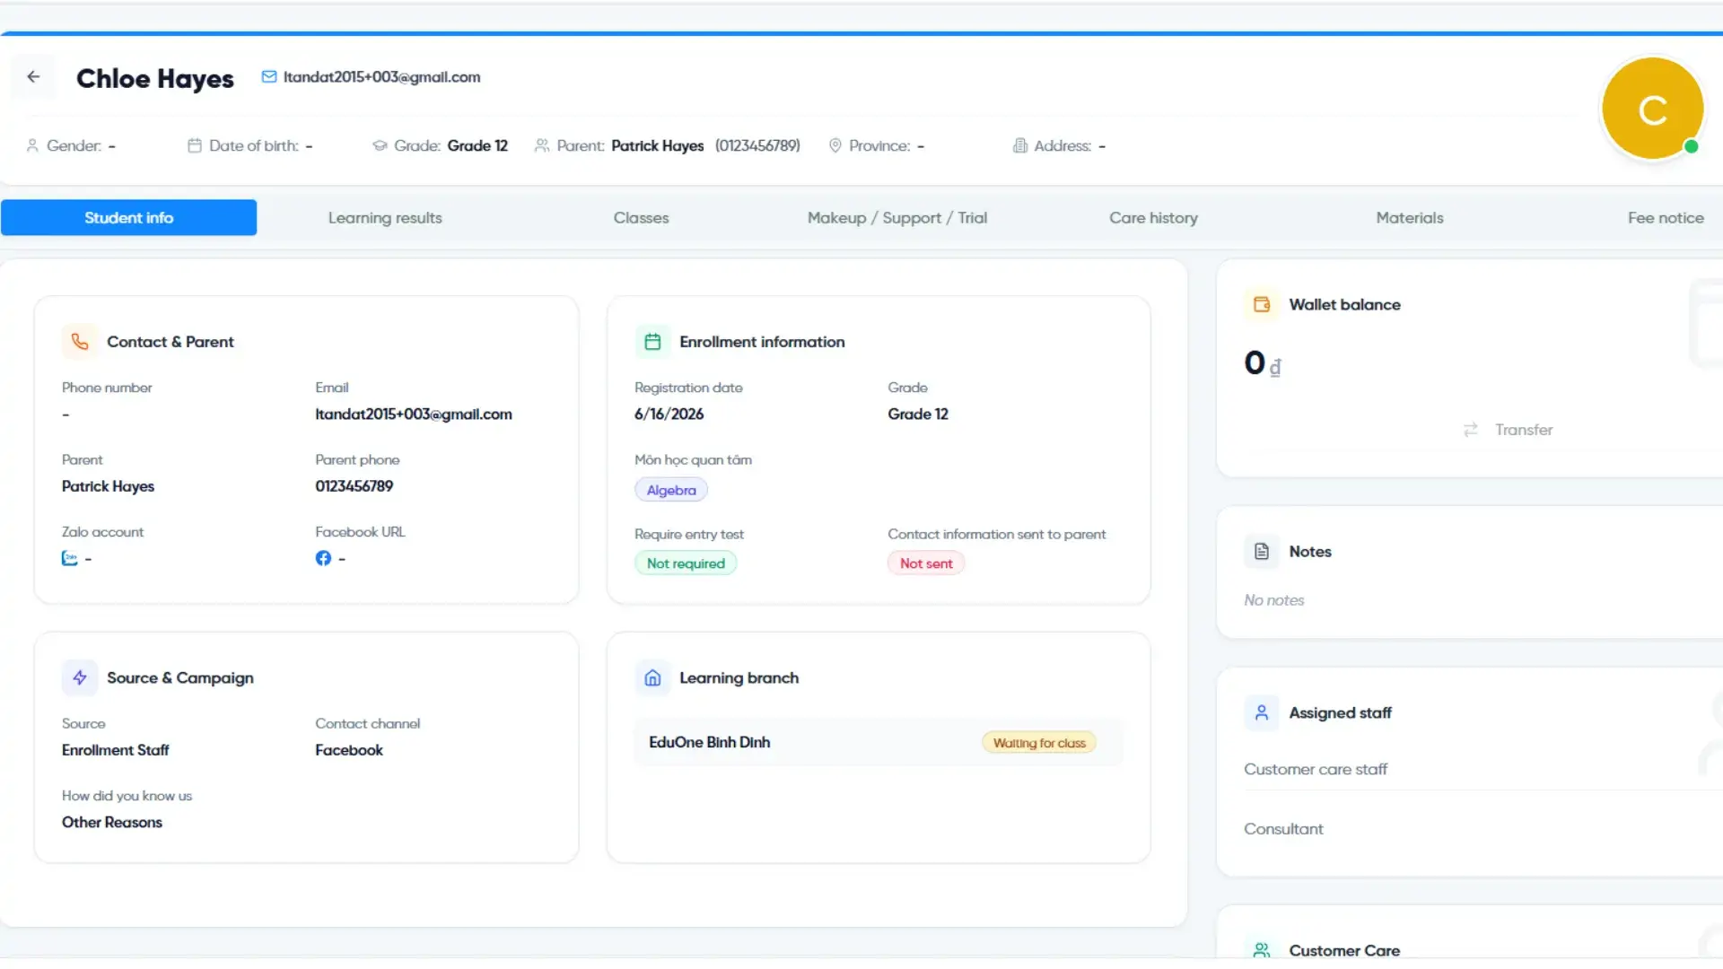Image resolution: width=1723 pixels, height=969 pixels.
Task: Click the yellow C profile avatar
Action: 1652,109
